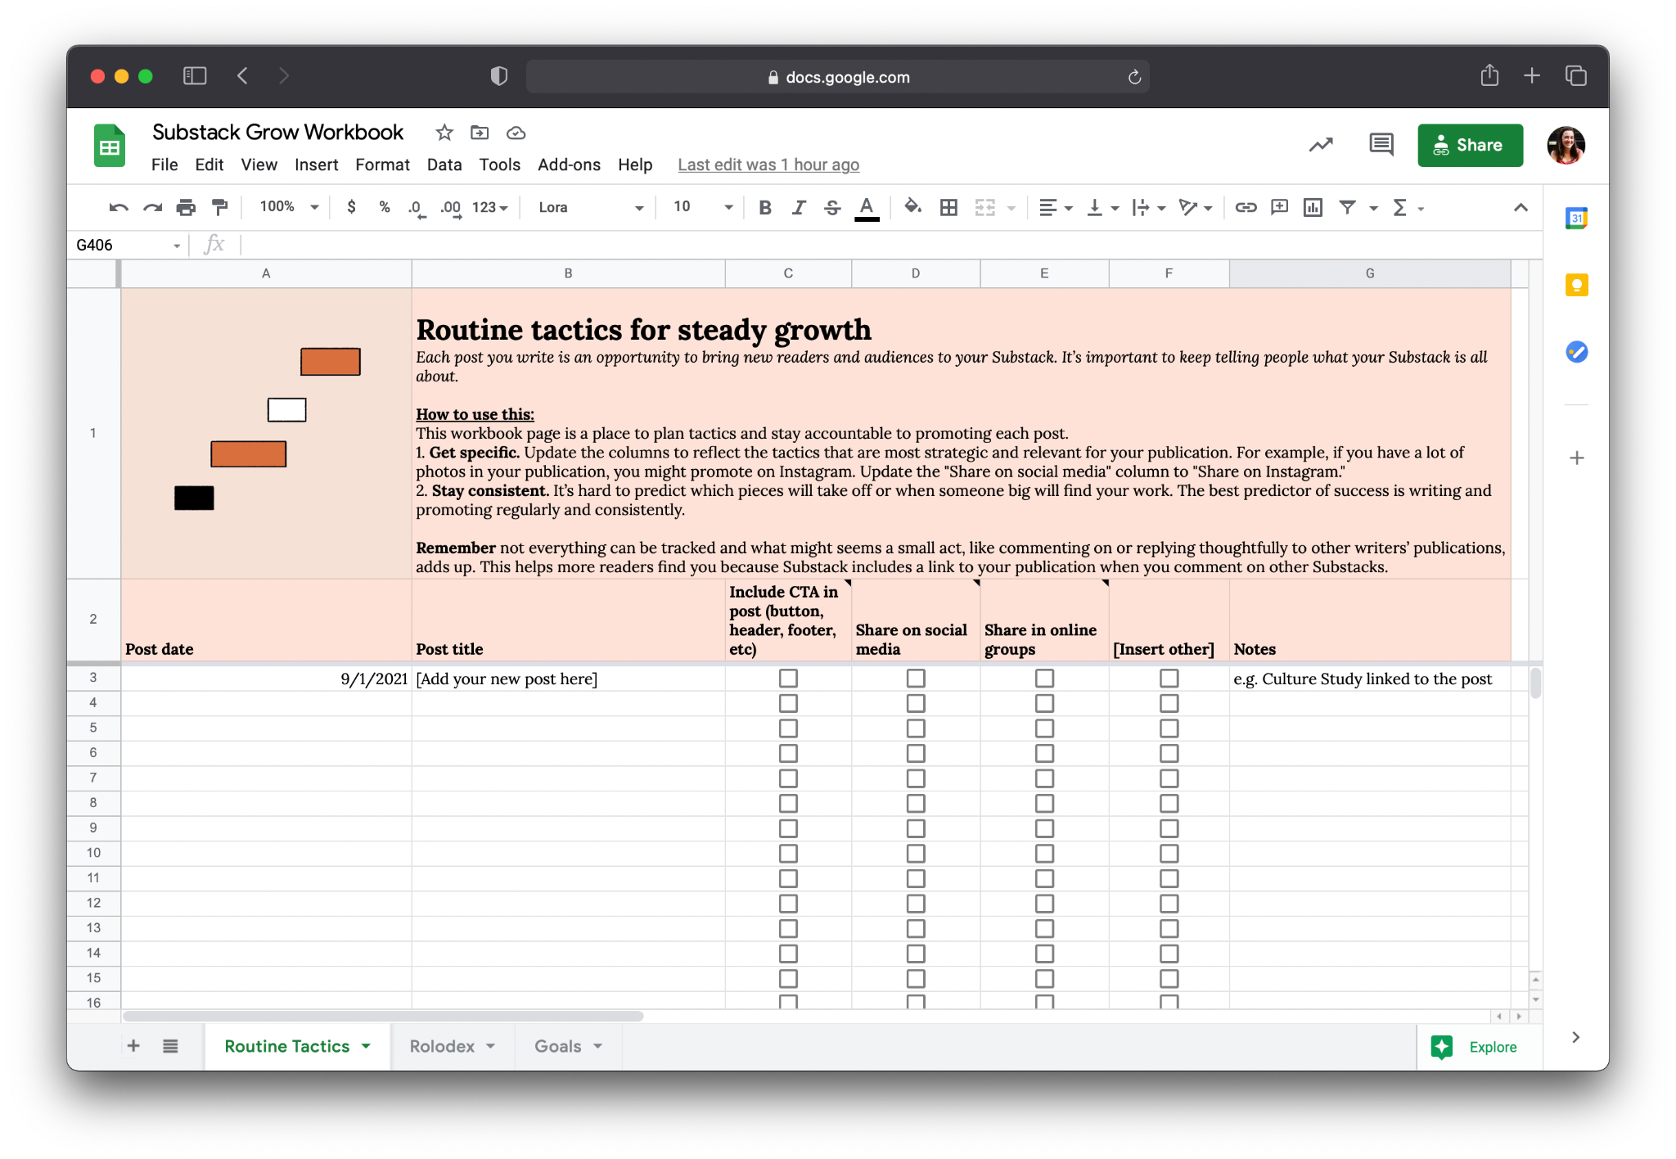
Task: Open the Fill color picker
Action: [x=912, y=207]
